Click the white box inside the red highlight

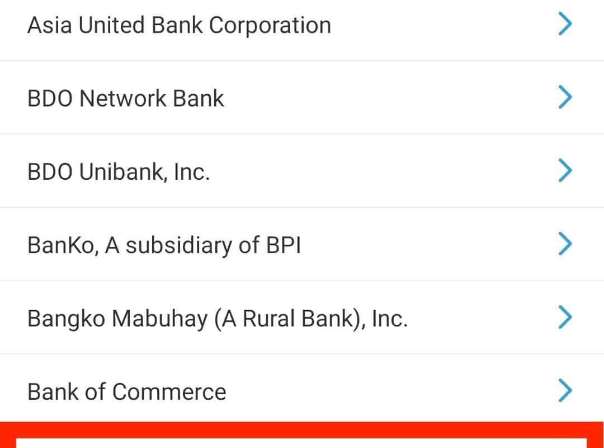[302, 444]
